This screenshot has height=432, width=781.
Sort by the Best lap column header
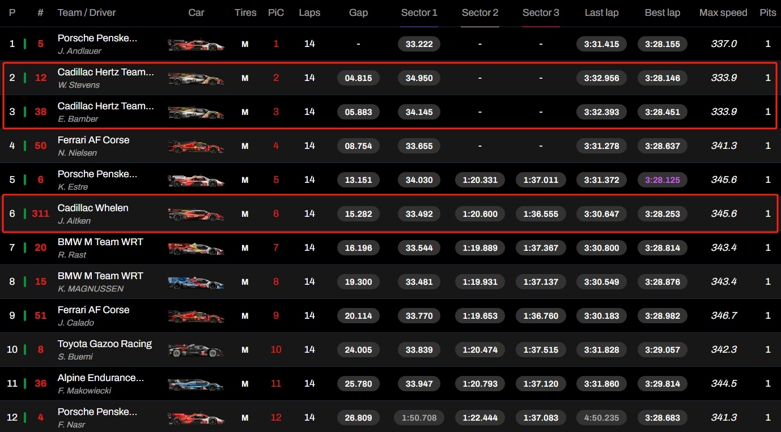662,12
